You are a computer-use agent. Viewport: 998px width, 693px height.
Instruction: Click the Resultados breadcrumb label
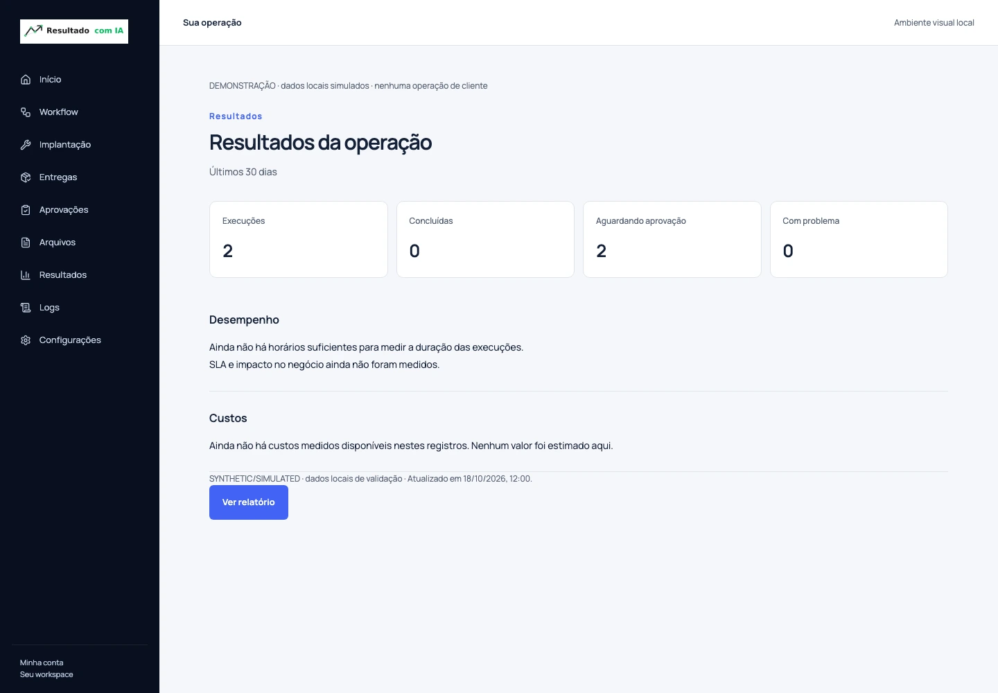click(x=236, y=116)
